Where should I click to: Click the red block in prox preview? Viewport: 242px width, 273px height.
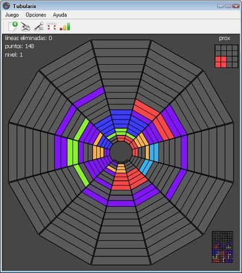(221, 62)
